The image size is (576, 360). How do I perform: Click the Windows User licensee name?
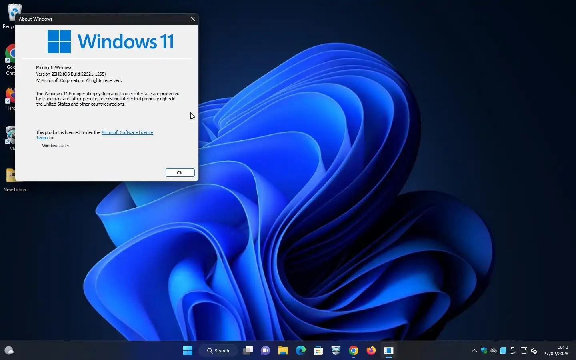click(56, 146)
